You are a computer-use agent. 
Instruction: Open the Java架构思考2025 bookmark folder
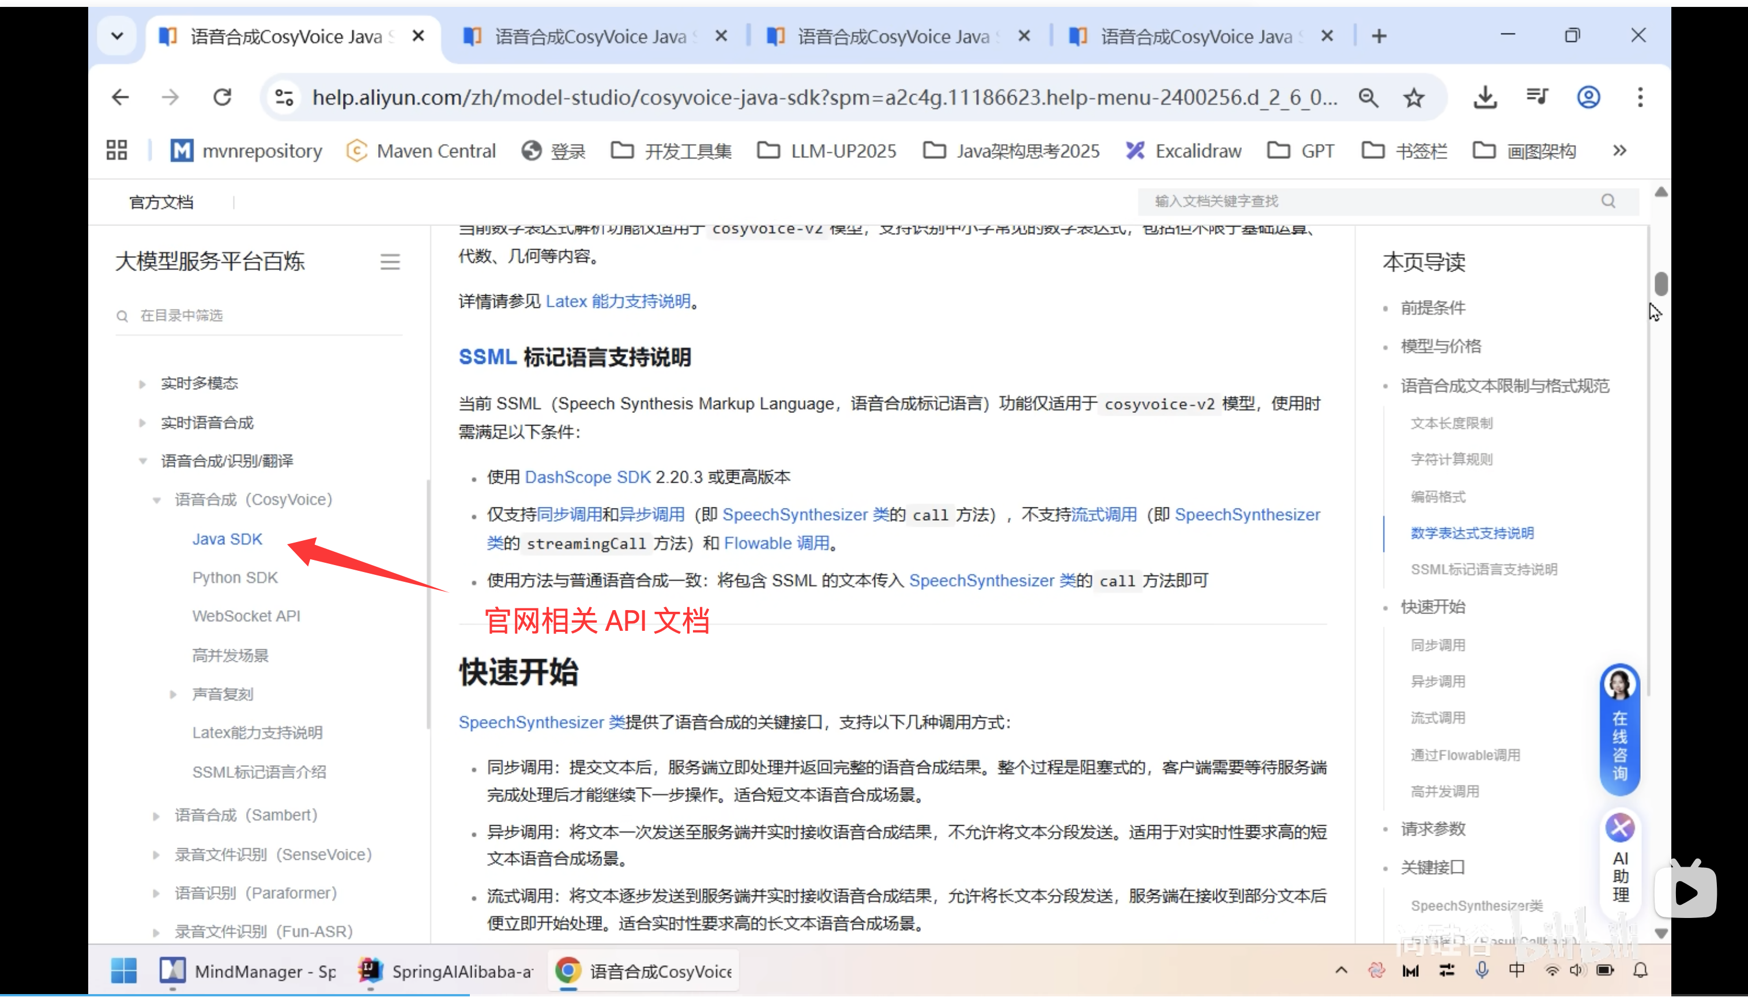pos(1011,150)
